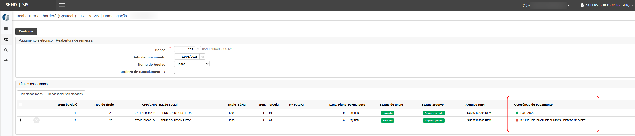Click the Status arquivo column header
The height and width of the screenshot is (136, 635).
(x=433, y=105)
